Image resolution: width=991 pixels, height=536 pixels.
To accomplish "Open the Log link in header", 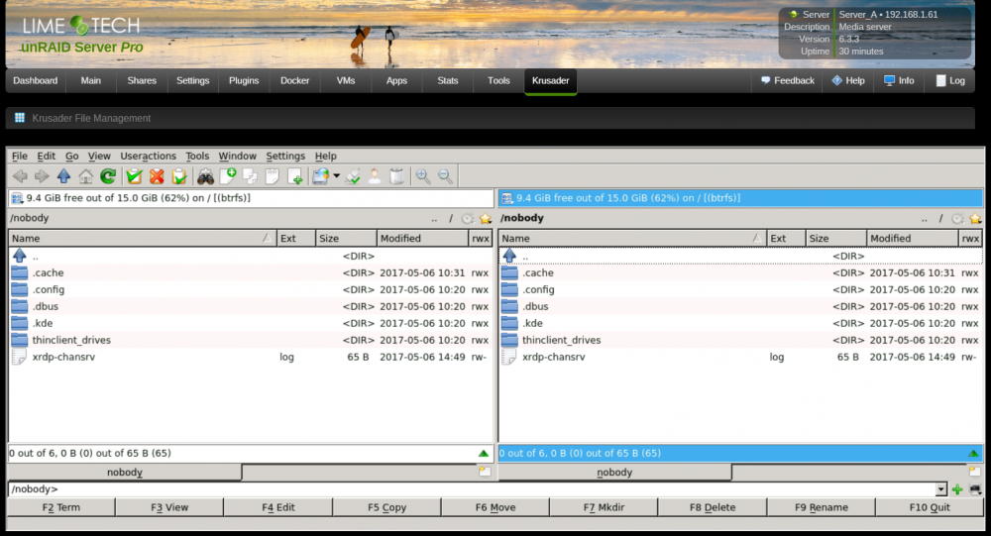I will point(950,81).
